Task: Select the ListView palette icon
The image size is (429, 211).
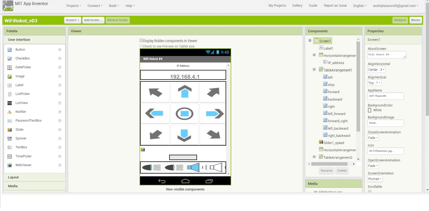Action: 10,103
